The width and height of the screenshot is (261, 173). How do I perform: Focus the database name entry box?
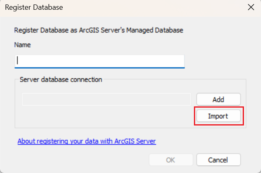click(x=100, y=62)
